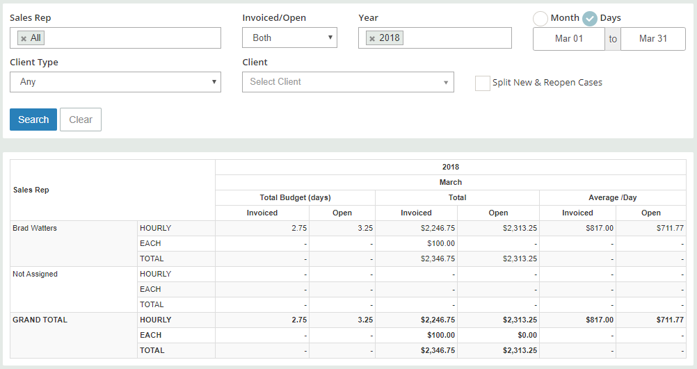Open the Select Client dropdown
This screenshot has width=697, height=369.
click(348, 82)
